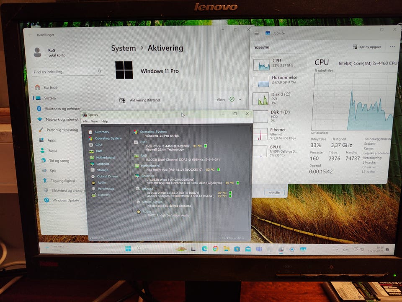Viewport: 402px width, 302px height.
Task: Go back using the Settings back arrow
Action: click(x=30, y=35)
